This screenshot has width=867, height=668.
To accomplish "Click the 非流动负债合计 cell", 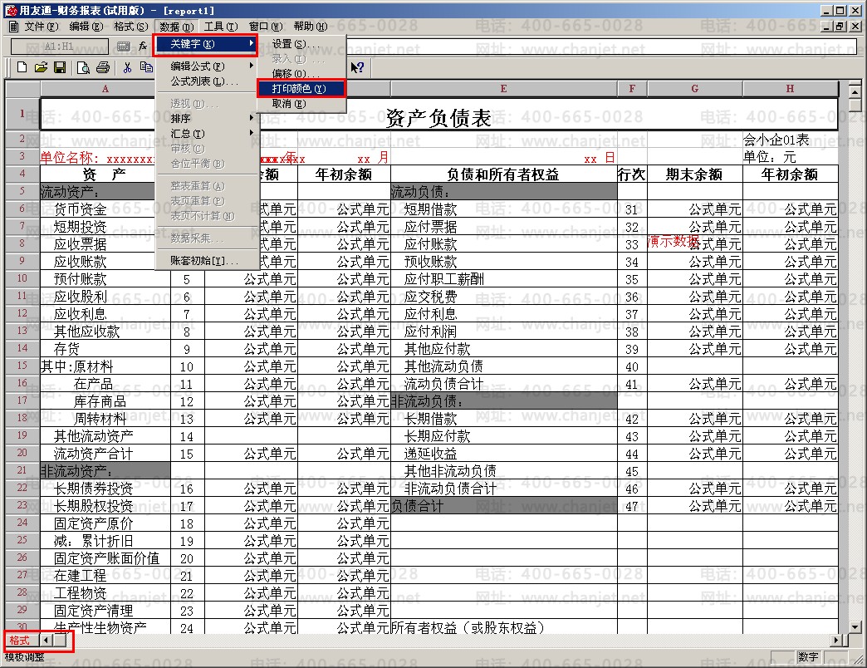I will tap(504, 489).
